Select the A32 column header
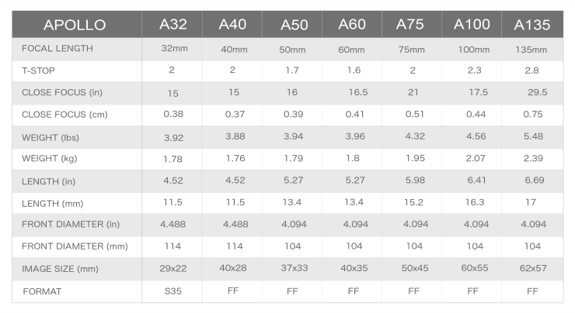The image size is (575, 313). point(172,24)
